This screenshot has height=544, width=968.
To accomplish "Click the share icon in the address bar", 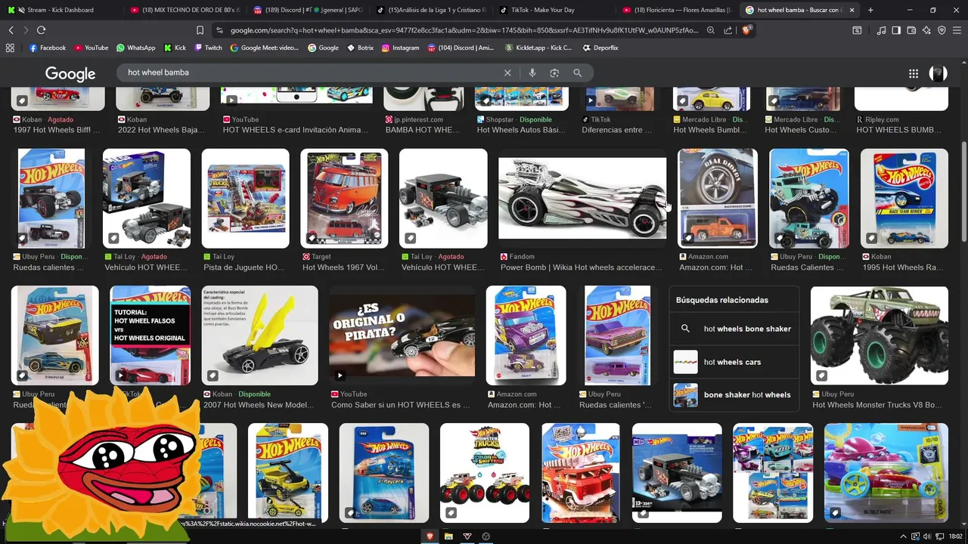I will tap(728, 30).
